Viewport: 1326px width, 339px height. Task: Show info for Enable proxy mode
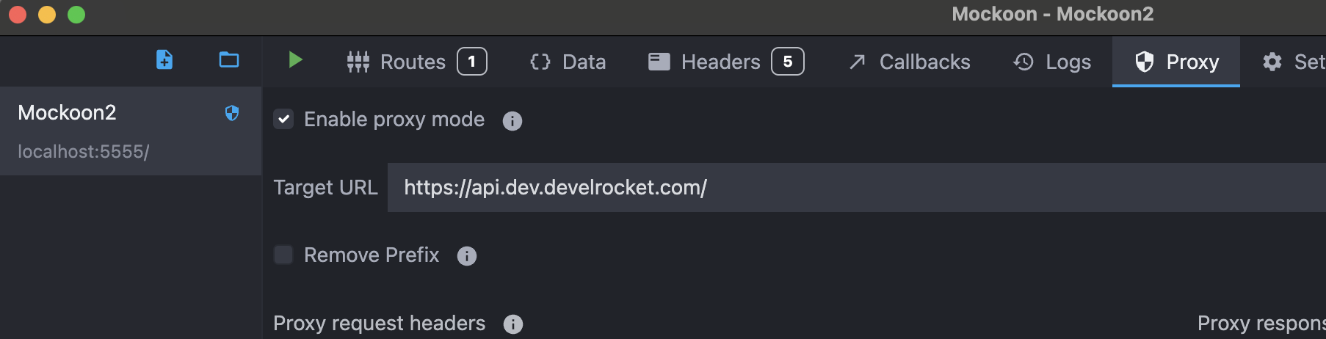(x=512, y=121)
